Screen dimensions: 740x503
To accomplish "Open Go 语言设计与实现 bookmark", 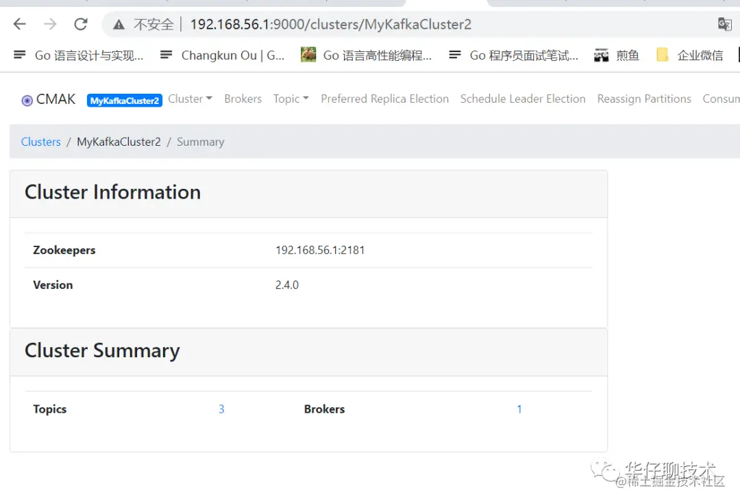I will (x=78, y=55).
